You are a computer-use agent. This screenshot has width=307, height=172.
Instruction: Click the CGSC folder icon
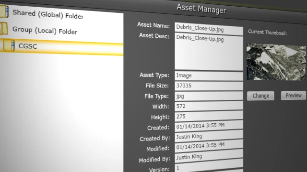pyautogui.click(x=9, y=46)
